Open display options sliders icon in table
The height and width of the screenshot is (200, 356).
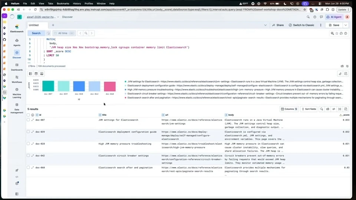pyautogui.click(x=334, y=109)
